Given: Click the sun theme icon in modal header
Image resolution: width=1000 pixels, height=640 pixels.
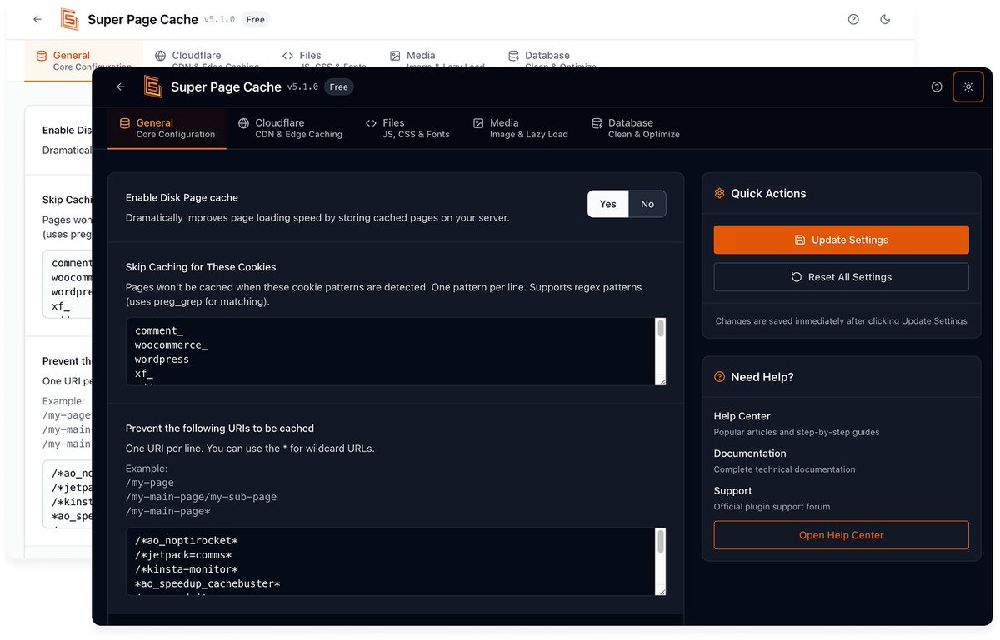Looking at the screenshot, I should click(967, 86).
